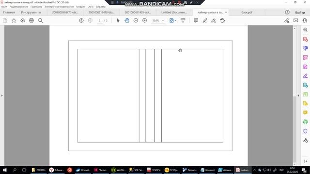
Task: Open the SQL Server taskbar item
Action: (136, 170)
